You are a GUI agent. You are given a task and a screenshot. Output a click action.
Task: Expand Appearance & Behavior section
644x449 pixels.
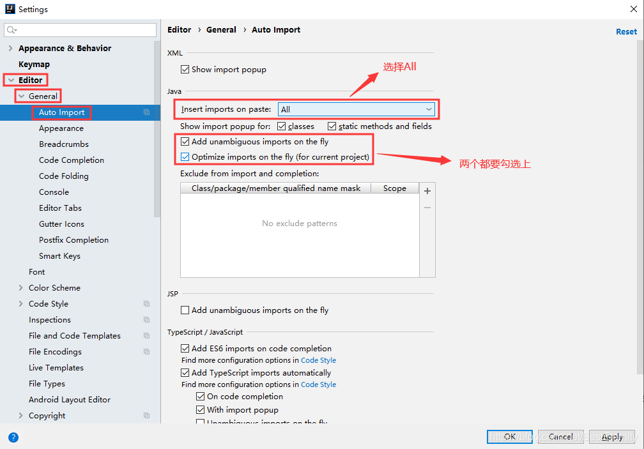click(x=10, y=48)
